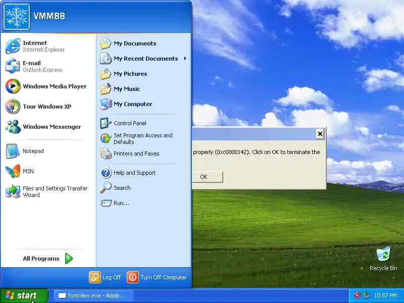This screenshot has height=303, width=404.
Task: Click the Search magnifying glass icon
Action: pos(106,188)
